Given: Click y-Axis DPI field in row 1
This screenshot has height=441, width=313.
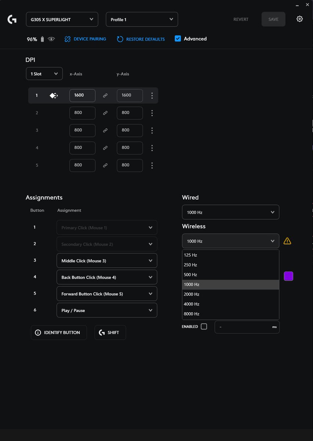Looking at the screenshot, I should click(x=130, y=96).
